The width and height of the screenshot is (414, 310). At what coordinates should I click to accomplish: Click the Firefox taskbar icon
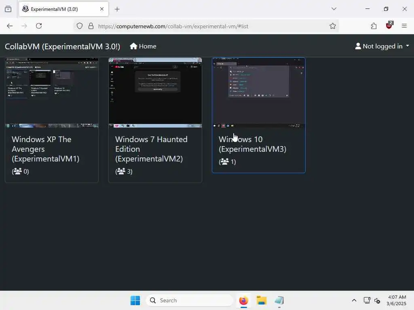coord(243,300)
